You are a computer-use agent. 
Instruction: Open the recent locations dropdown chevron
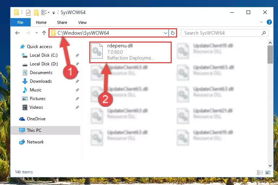point(37,33)
